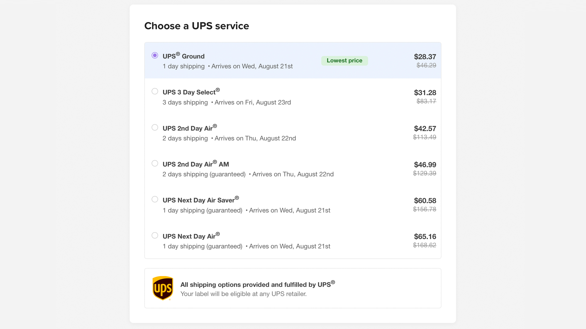This screenshot has width=586, height=329.
Task: Select UPS Next Day Air Saver
Action: click(x=155, y=199)
